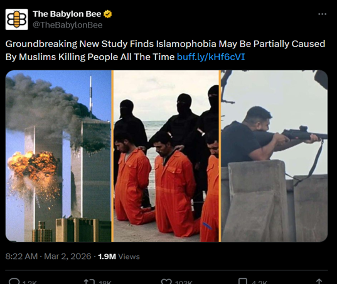This screenshot has height=284, width=337.
Task: Toggle the heart like icon
Action: (166, 281)
